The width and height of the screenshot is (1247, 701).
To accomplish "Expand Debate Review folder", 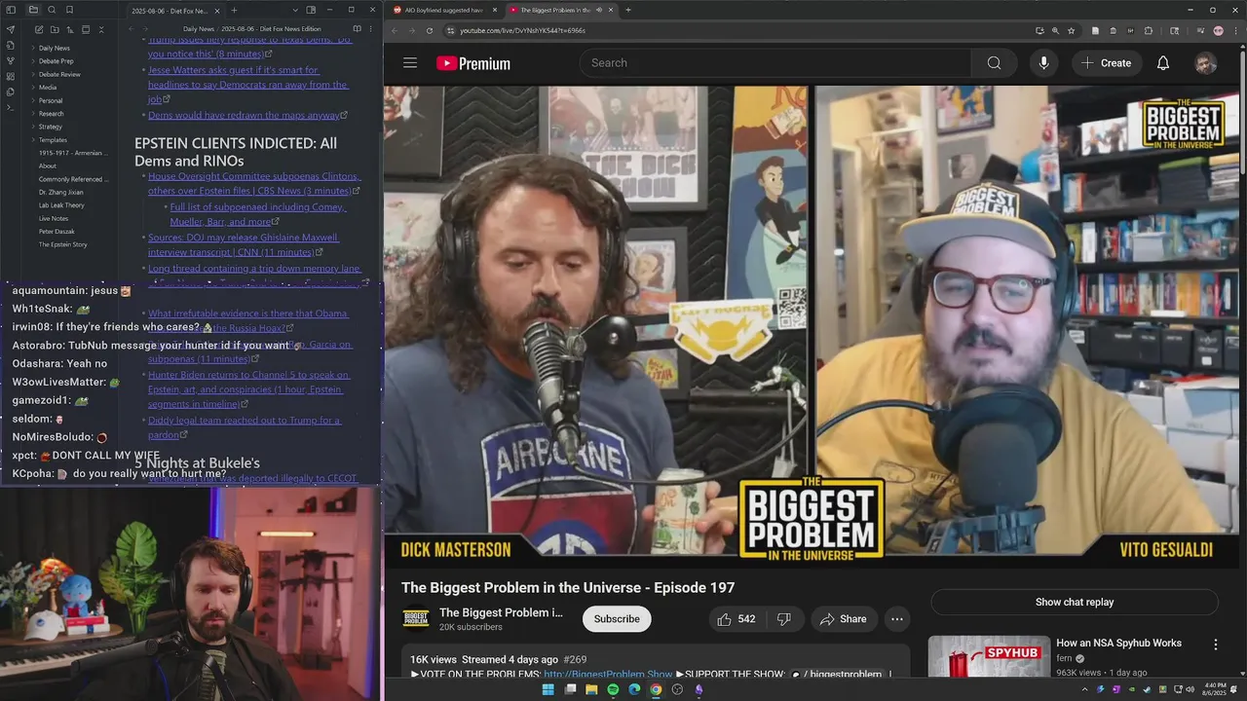I will click(58, 74).
